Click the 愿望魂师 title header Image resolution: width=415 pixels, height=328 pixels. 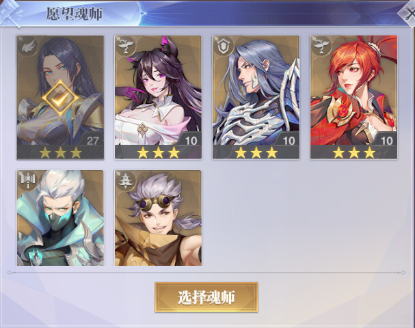pos(75,14)
